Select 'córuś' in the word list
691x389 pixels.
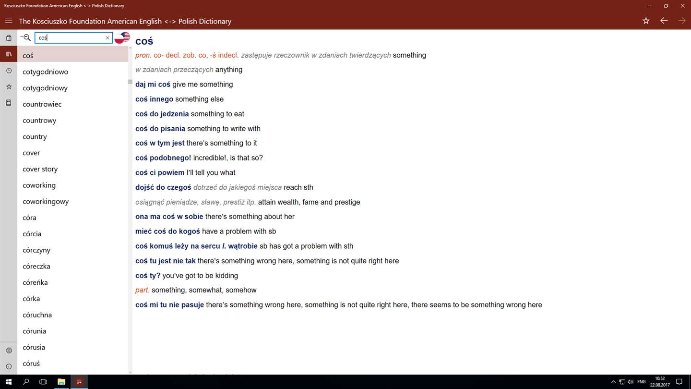pos(73,364)
